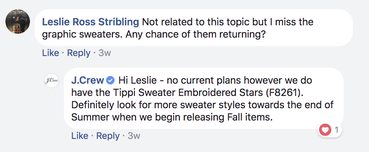Click the red heart reaction icon
This screenshot has width=369, height=152.
point(325,130)
